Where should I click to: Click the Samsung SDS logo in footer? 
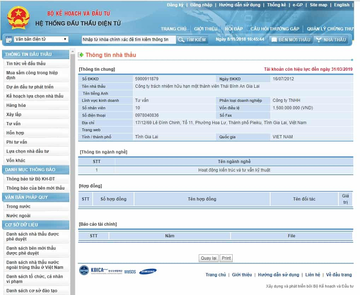pyautogui.click(x=130, y=272)
